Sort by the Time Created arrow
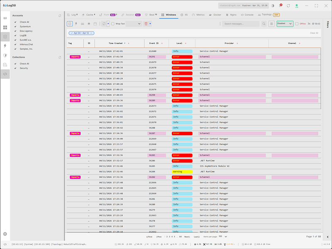The image size is (332, 249). point(125,44)
